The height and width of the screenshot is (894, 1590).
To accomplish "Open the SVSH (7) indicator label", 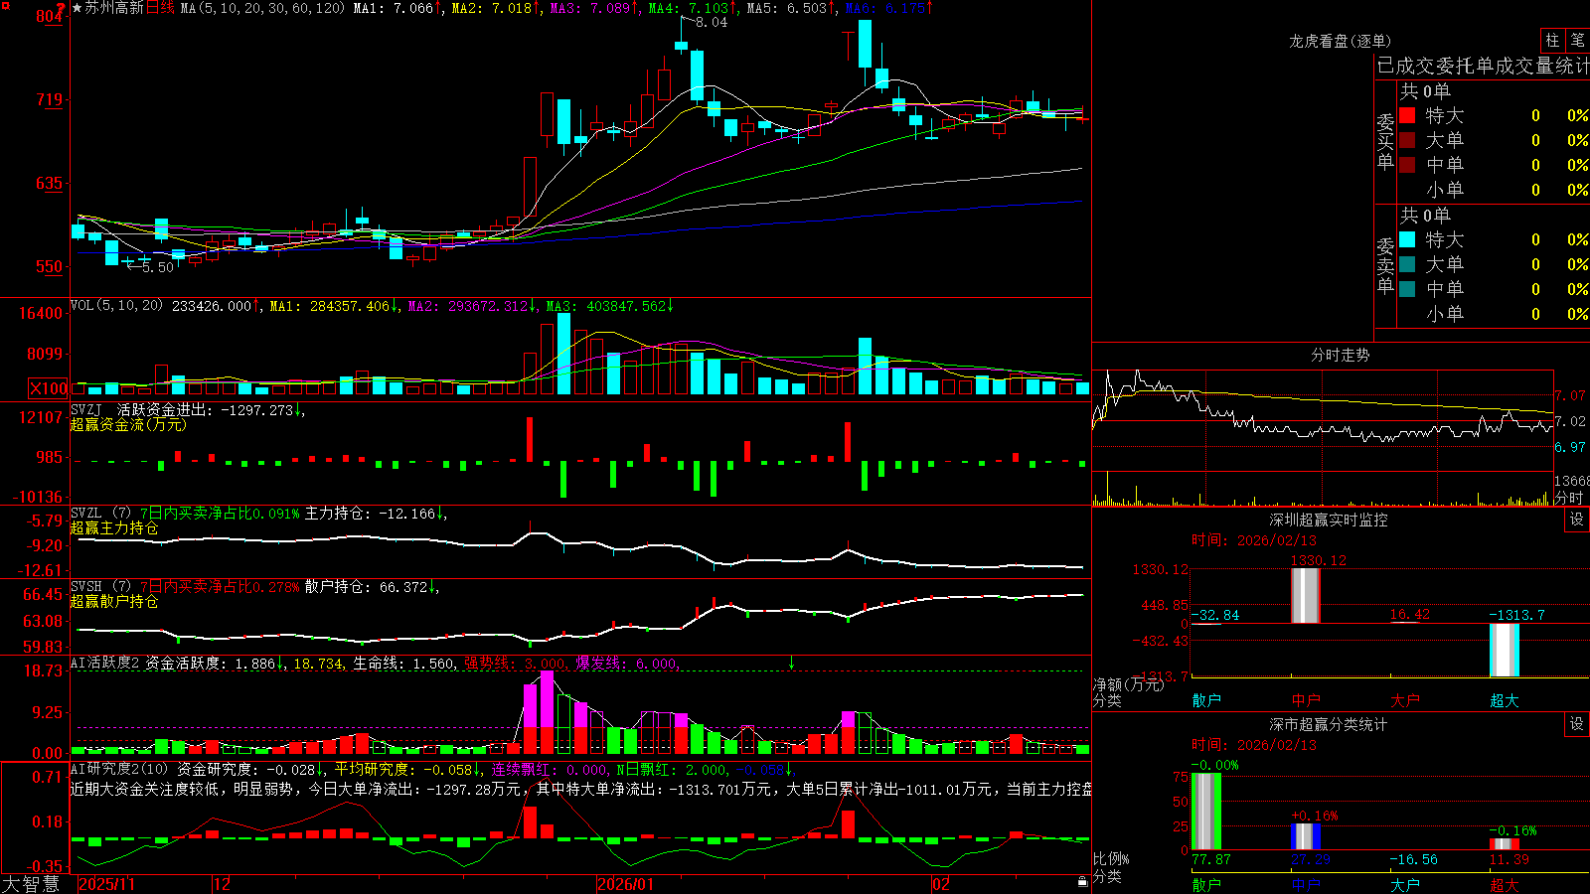I will (100, 587).
